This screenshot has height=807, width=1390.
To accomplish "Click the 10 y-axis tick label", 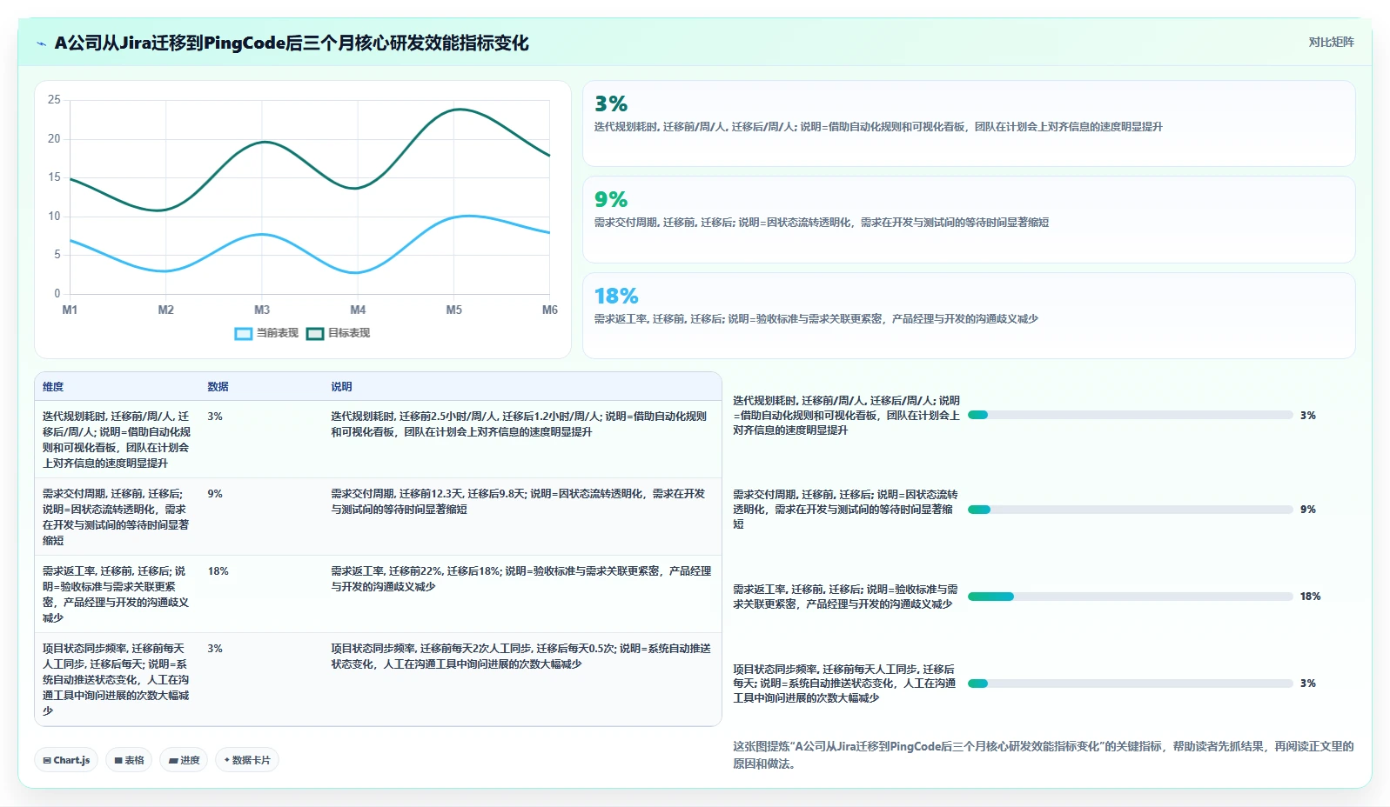I will (x=54, y=217).
